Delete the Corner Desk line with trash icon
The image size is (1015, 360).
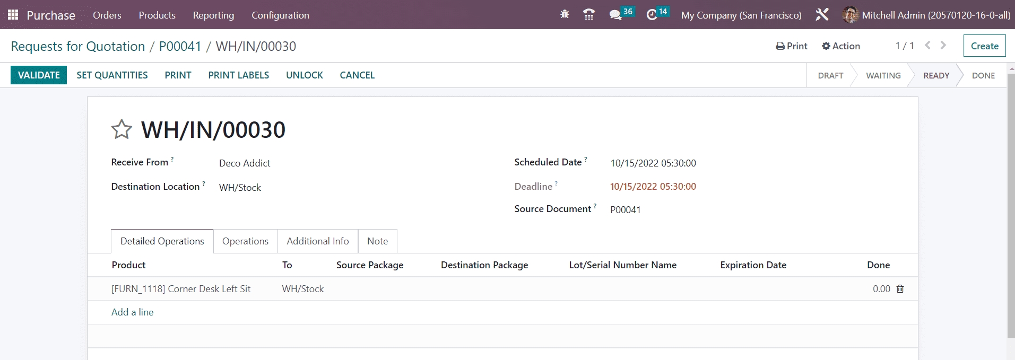(900, 289)
